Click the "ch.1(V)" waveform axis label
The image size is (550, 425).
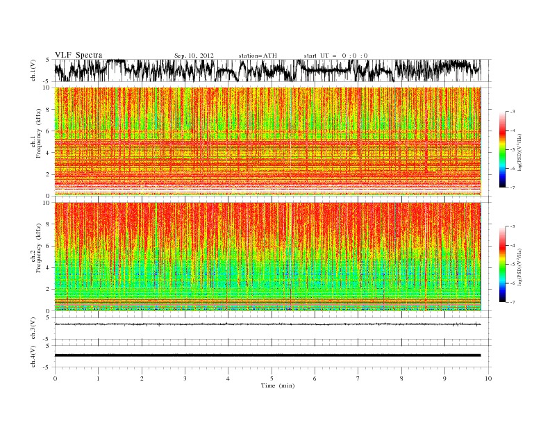[33, 70]
